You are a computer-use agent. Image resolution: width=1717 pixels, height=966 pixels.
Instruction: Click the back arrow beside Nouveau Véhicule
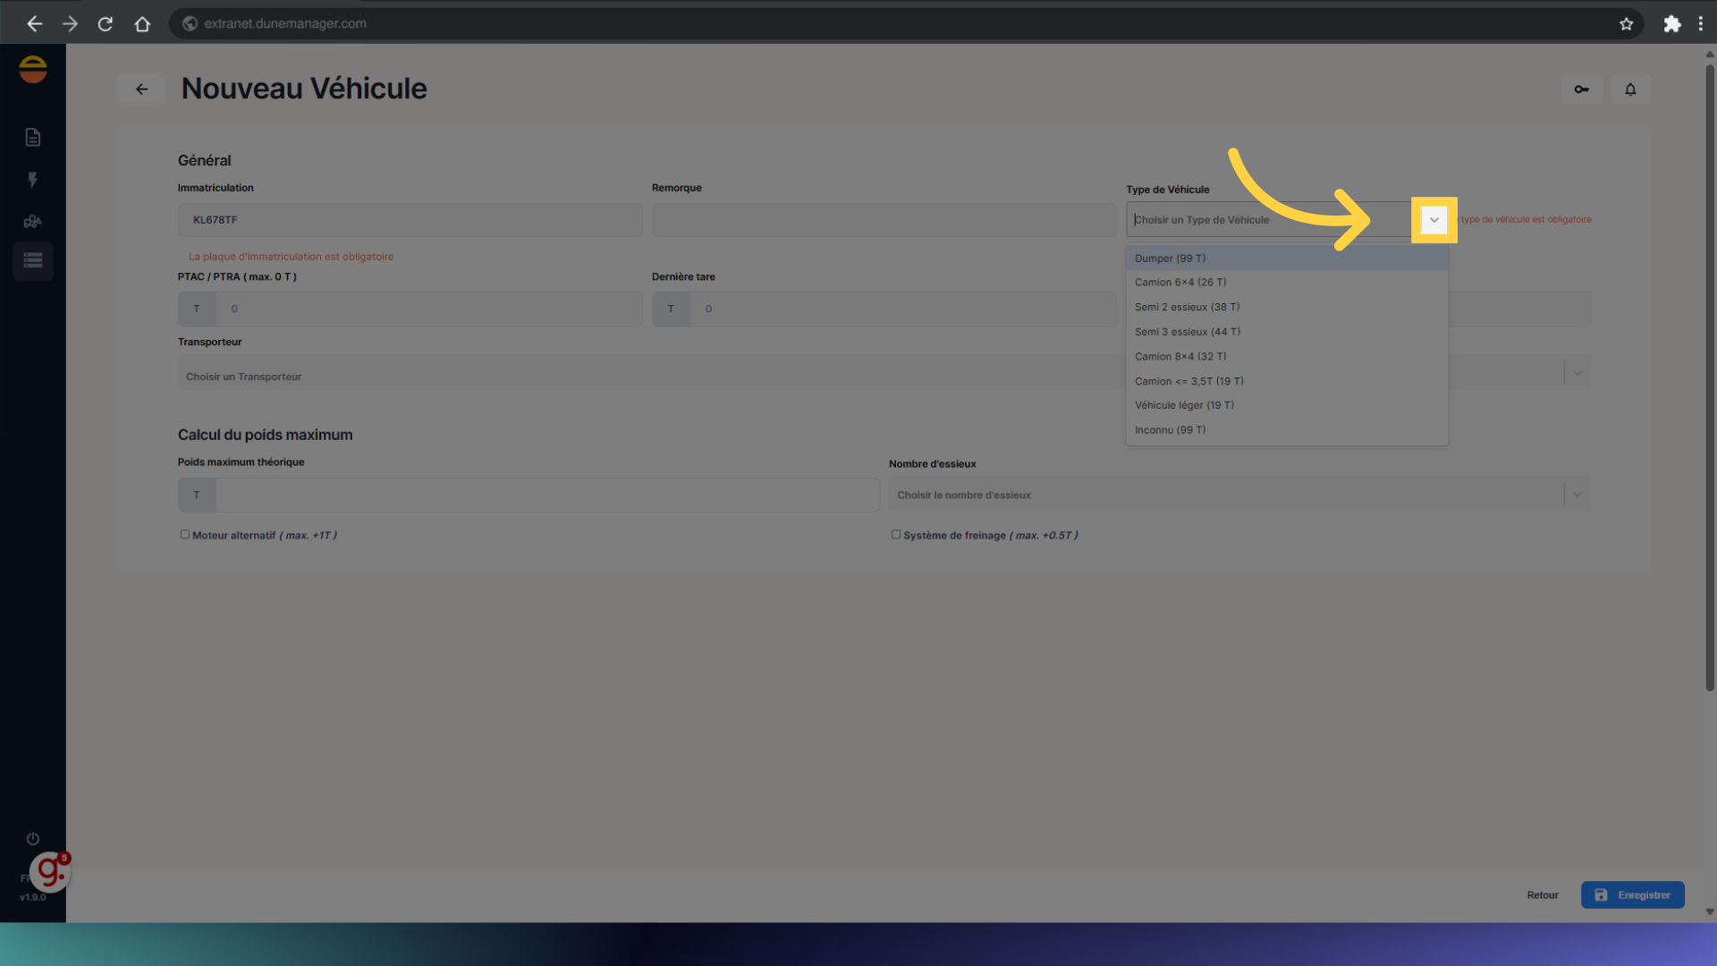click(x=141, y=89)
